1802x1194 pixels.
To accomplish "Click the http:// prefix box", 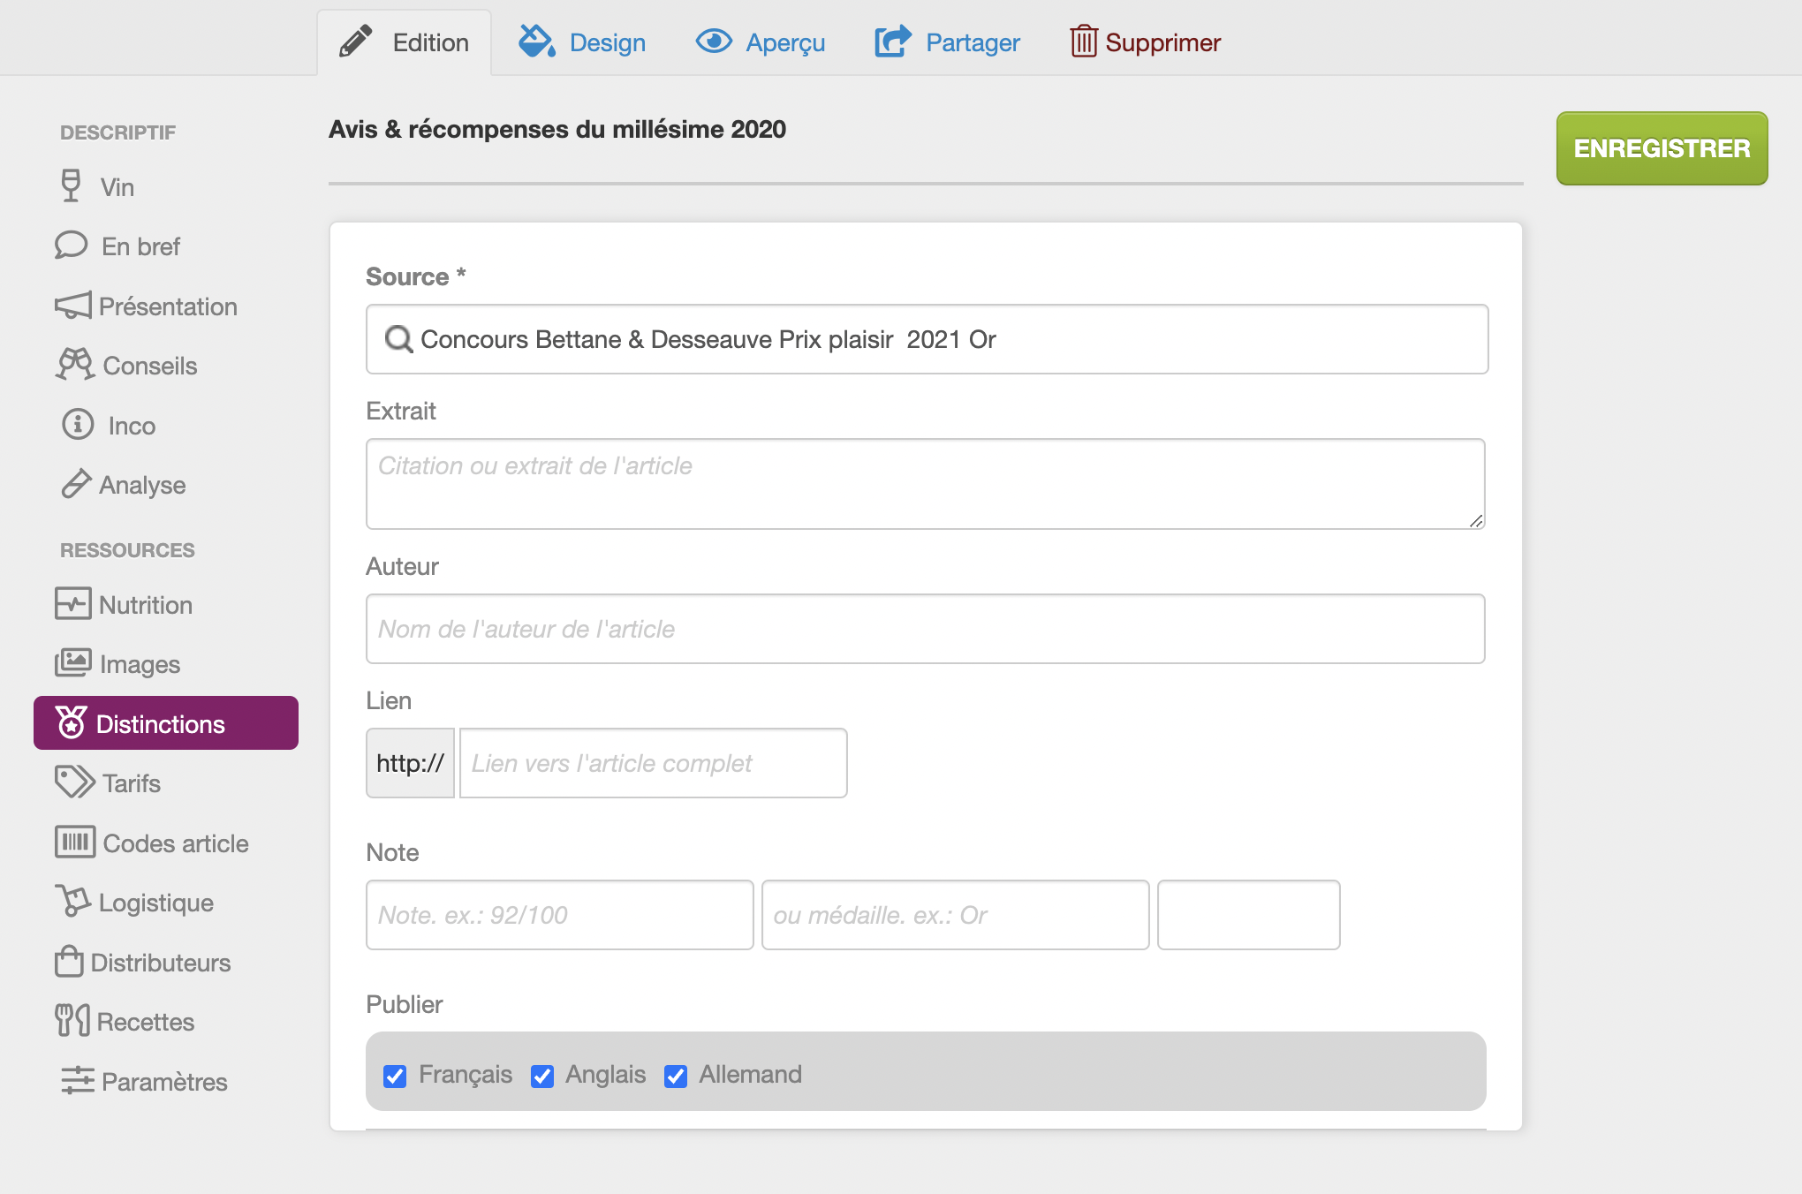I will coord(411,763).
